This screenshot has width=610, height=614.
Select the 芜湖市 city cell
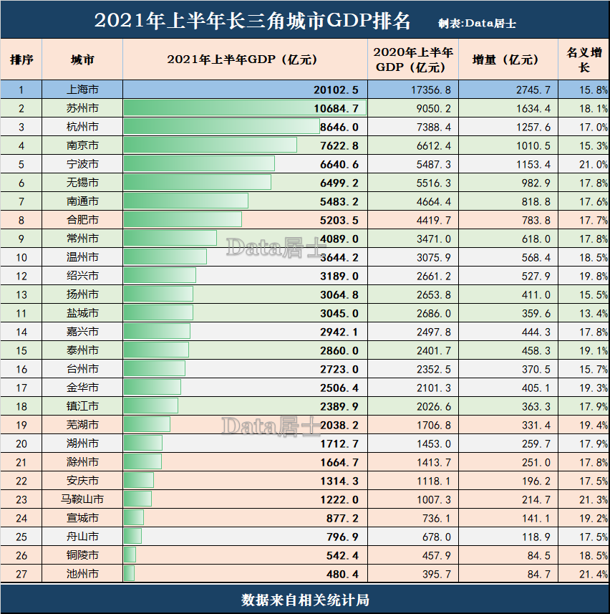pyautogui.click(x=82, y=425)
